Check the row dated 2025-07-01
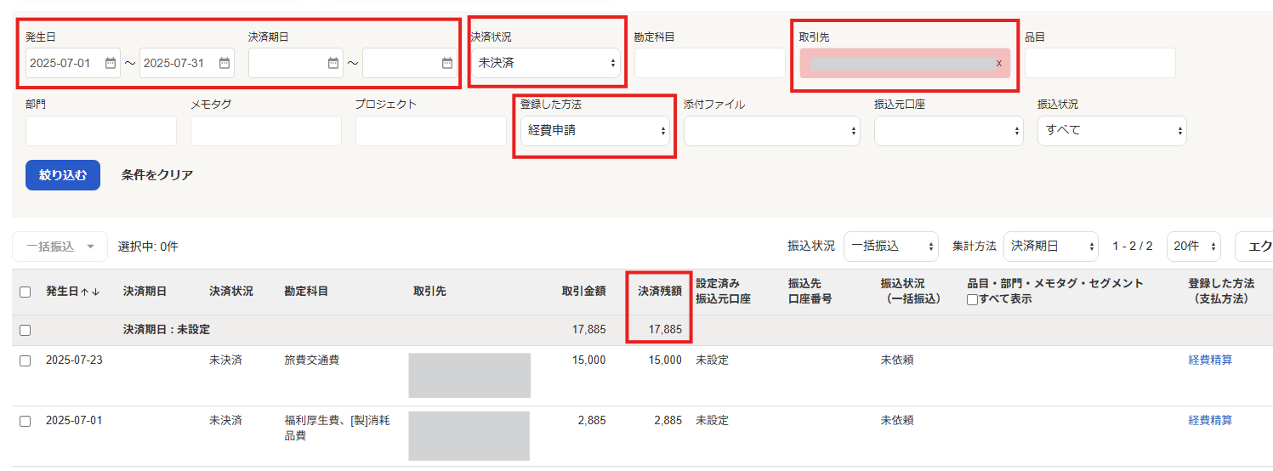1273x471 pixels. [26, 421]
